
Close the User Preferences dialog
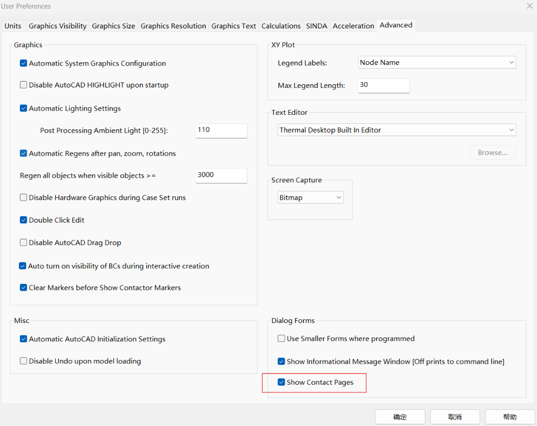pyautogui.click(x=529, y=6)
